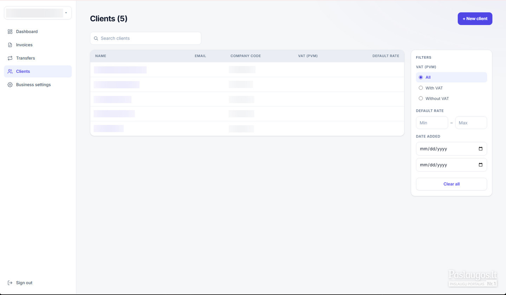The height and width of the screenshot is (295, 506).
Task: Click the Clients people icon
Action: pyautogui.click(x=10, y=71)
